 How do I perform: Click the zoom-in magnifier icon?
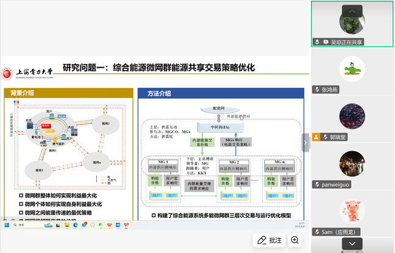tap(295, 240)
